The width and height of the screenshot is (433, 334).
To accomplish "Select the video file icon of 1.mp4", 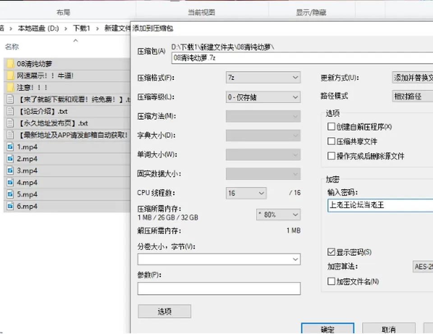I will [x=10, y=147].
